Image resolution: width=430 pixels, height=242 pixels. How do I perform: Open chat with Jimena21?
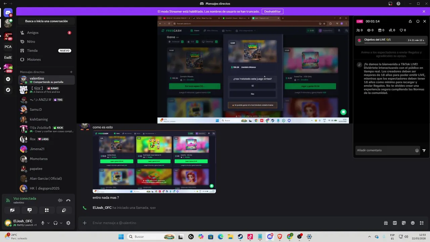point(46,149)
